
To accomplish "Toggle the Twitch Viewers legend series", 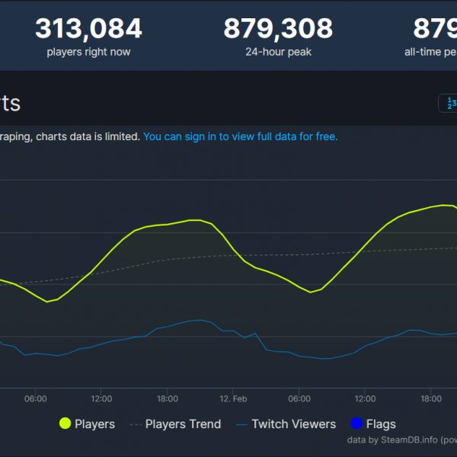I will (x=286, y=424).
